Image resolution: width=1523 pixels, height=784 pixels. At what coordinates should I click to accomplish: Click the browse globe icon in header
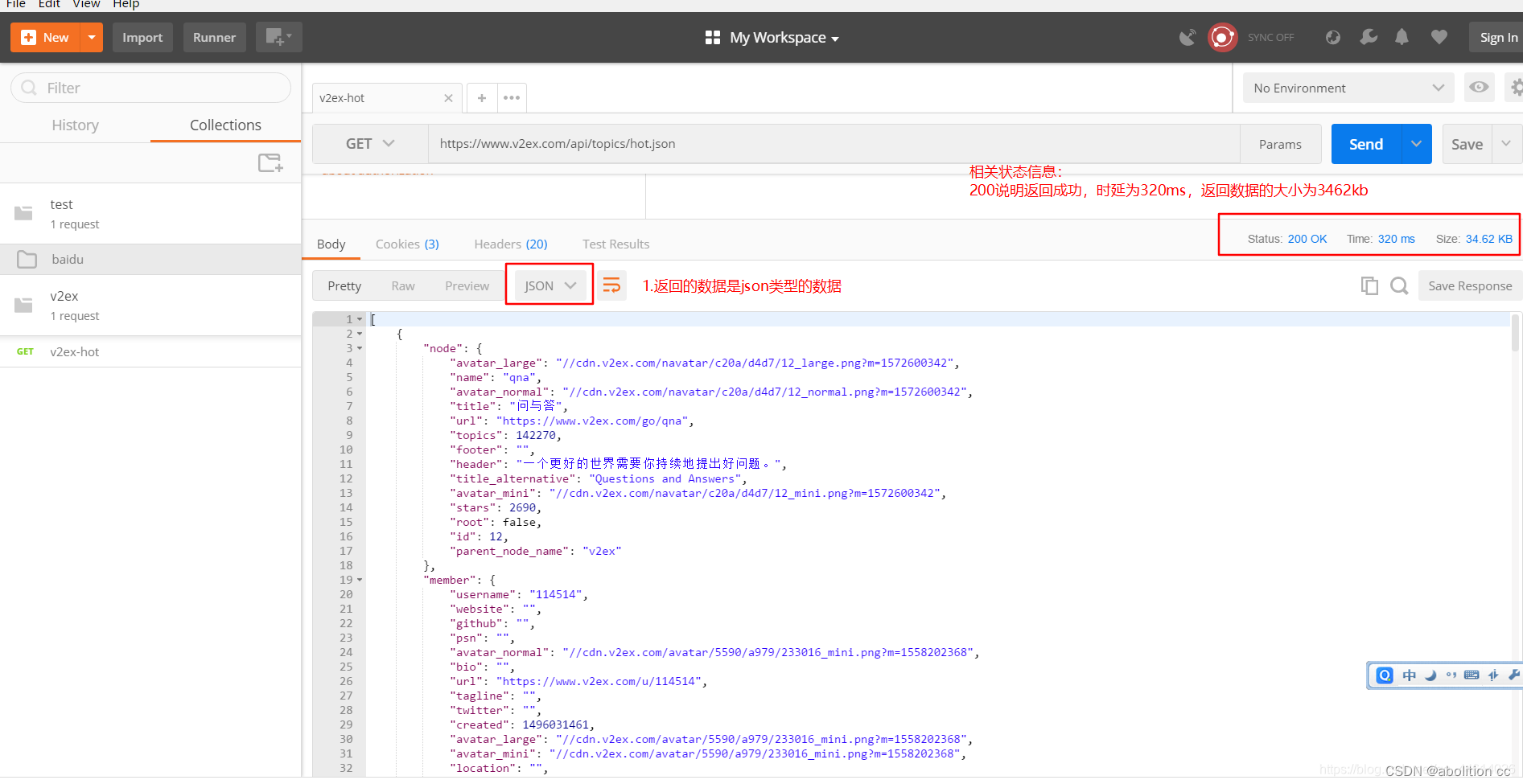point(1333,37)
